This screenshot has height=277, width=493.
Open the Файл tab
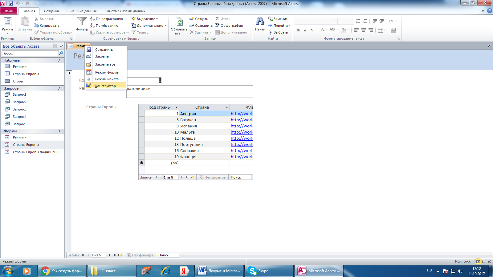pos(9,11)
